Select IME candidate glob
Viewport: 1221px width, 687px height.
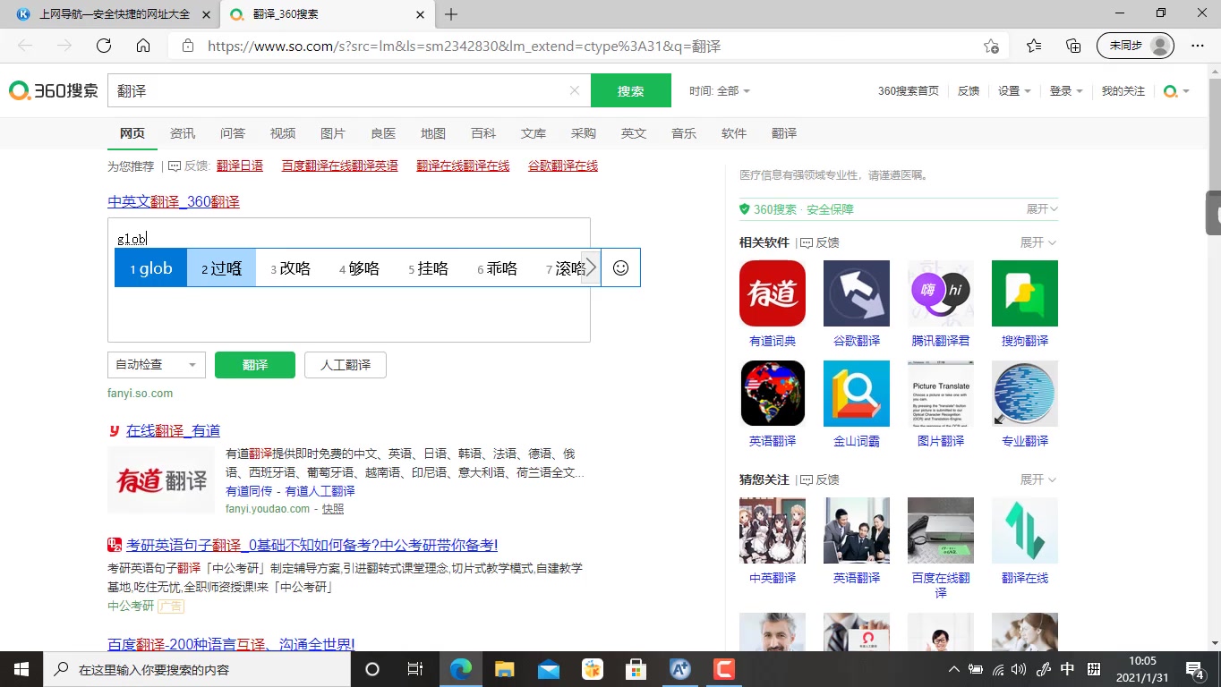coord(150,267)
